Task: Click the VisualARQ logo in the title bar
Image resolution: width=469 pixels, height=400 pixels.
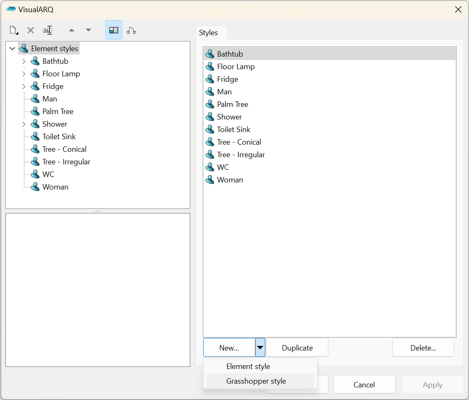Action: click(x=11, y=9)
